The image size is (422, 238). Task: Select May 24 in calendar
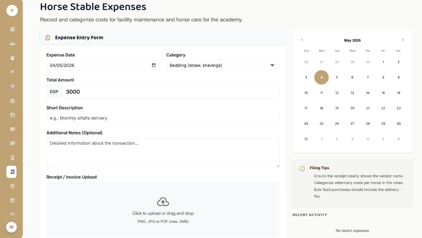pyautogui.click(x=306, y=124)
